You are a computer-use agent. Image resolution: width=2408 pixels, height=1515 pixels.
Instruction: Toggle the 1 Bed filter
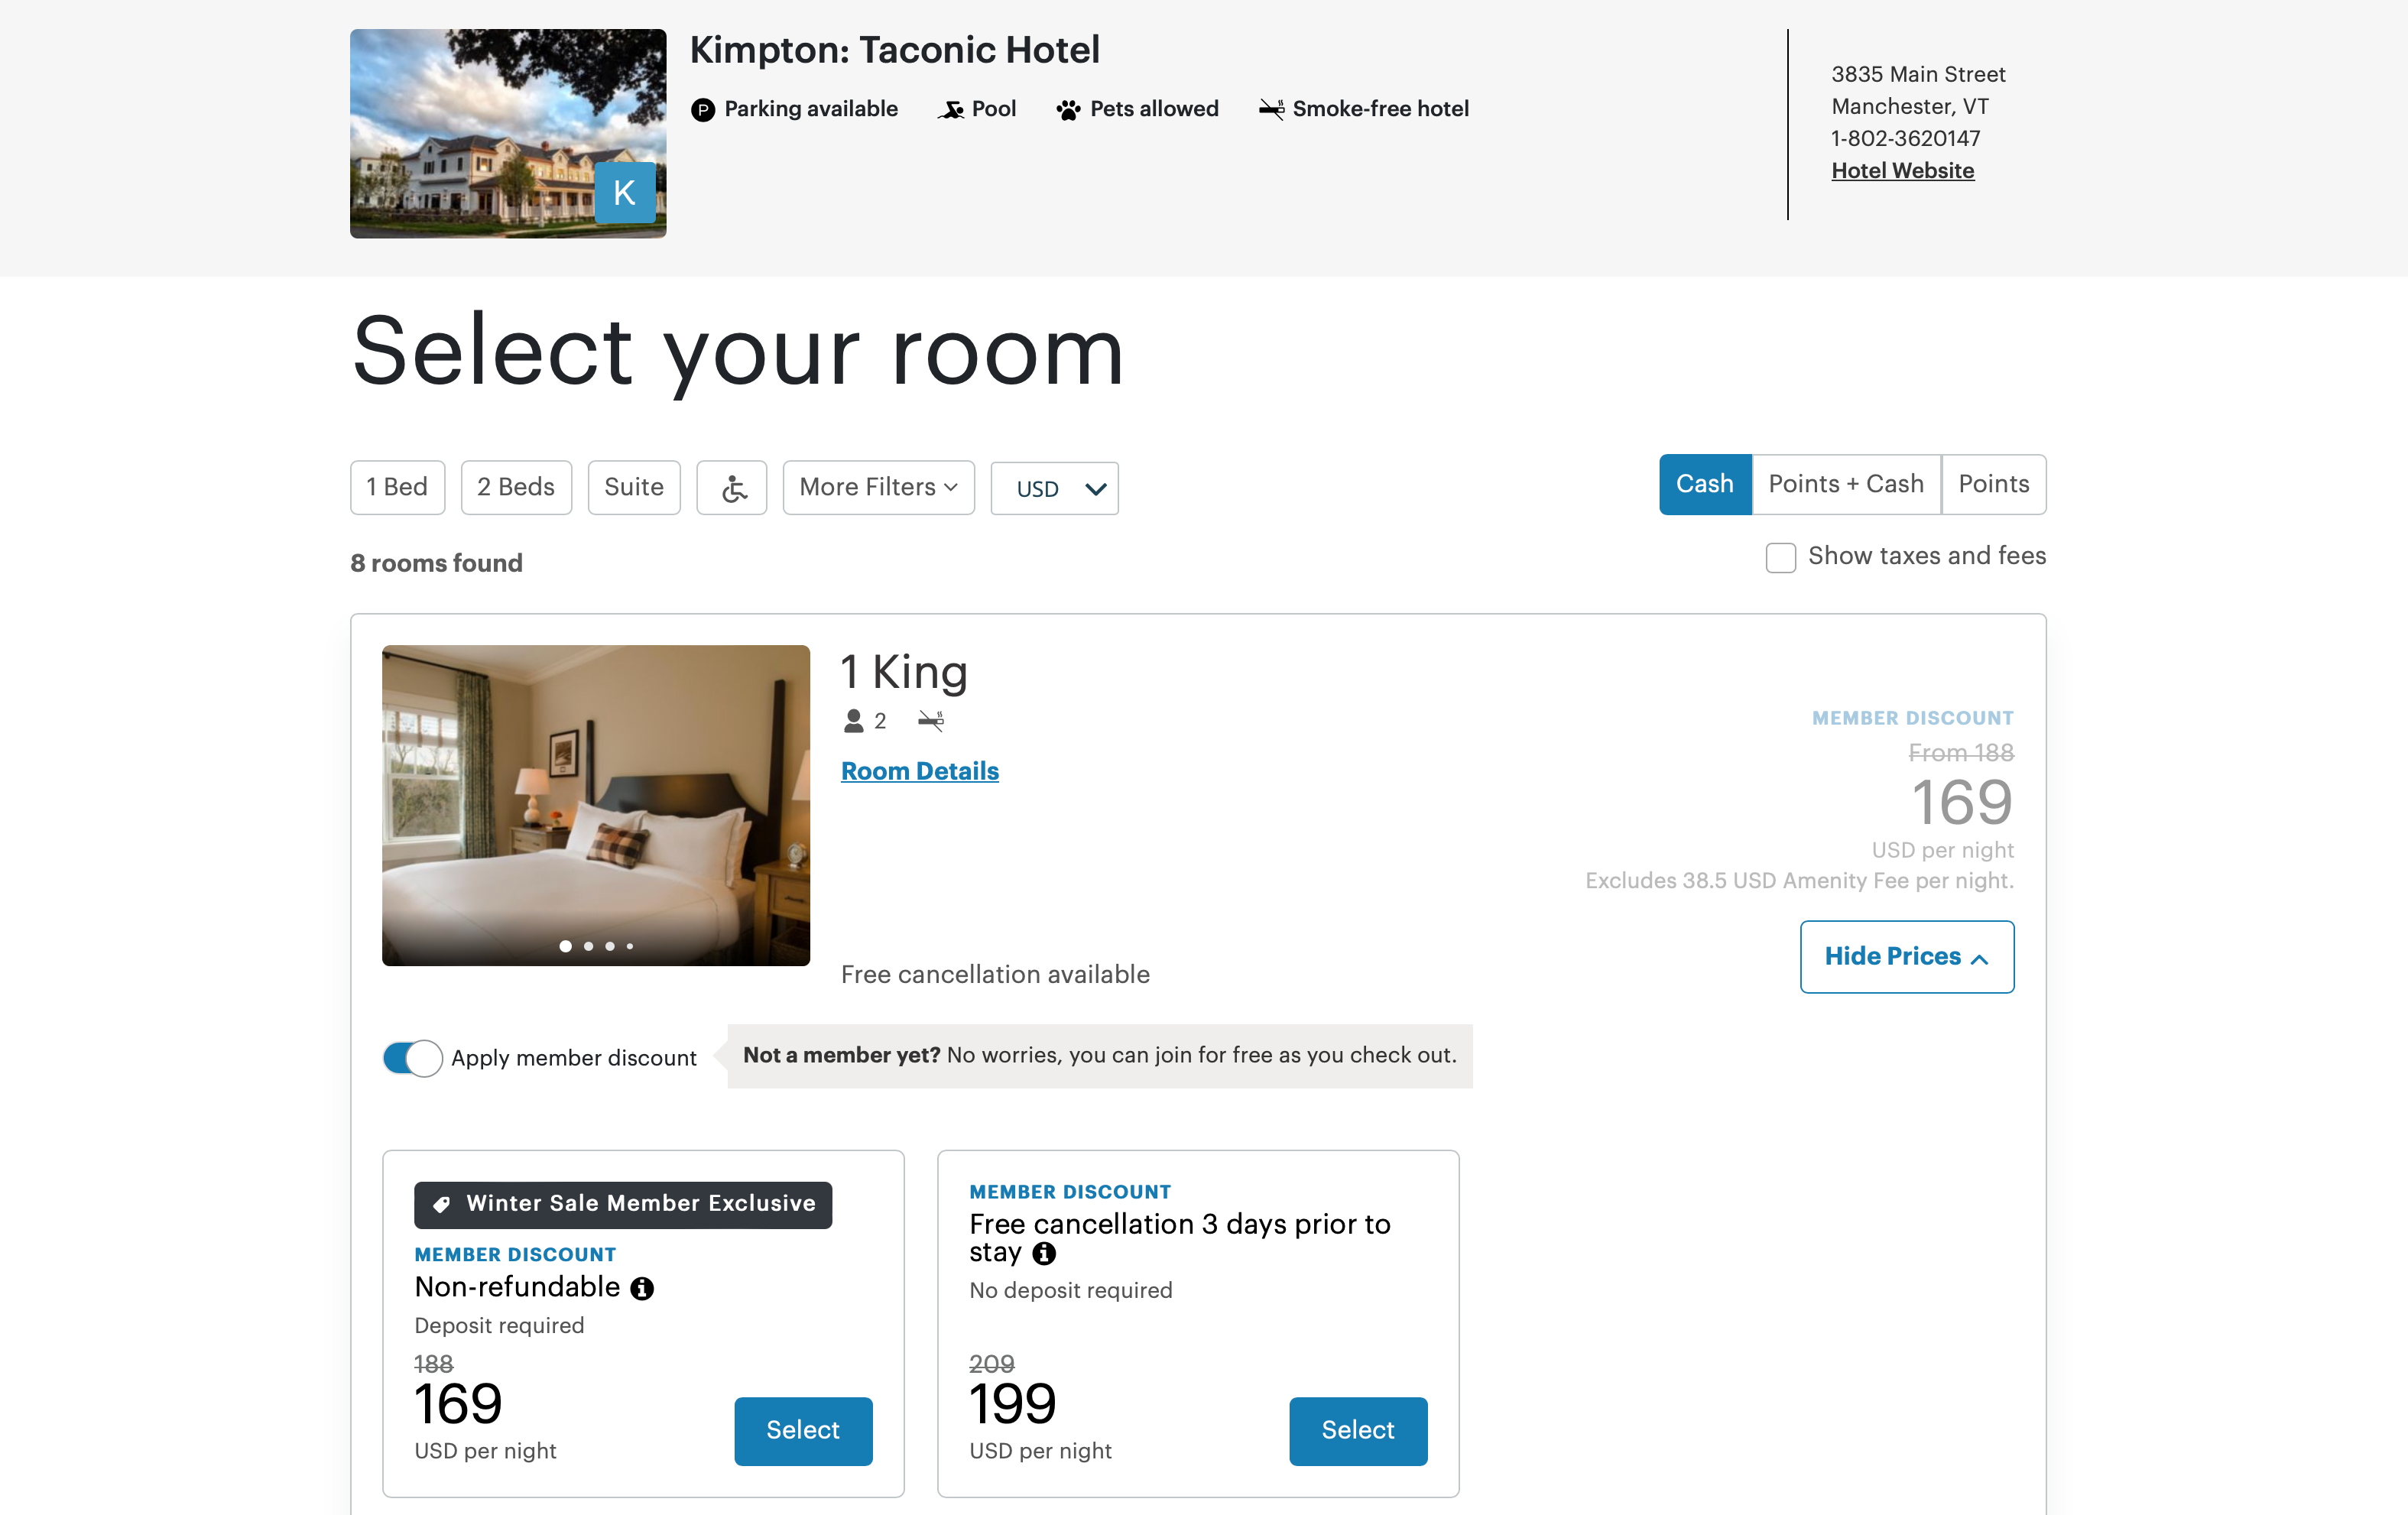tap(397, 488)
